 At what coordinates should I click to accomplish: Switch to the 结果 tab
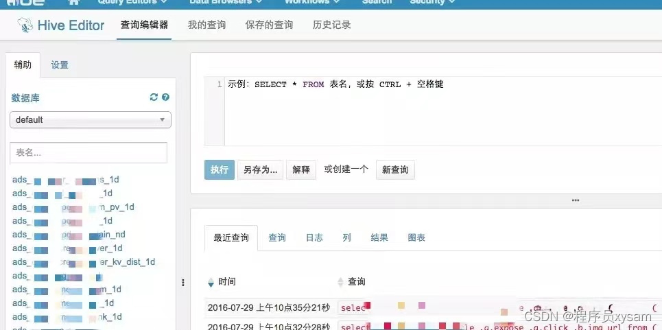379,238
